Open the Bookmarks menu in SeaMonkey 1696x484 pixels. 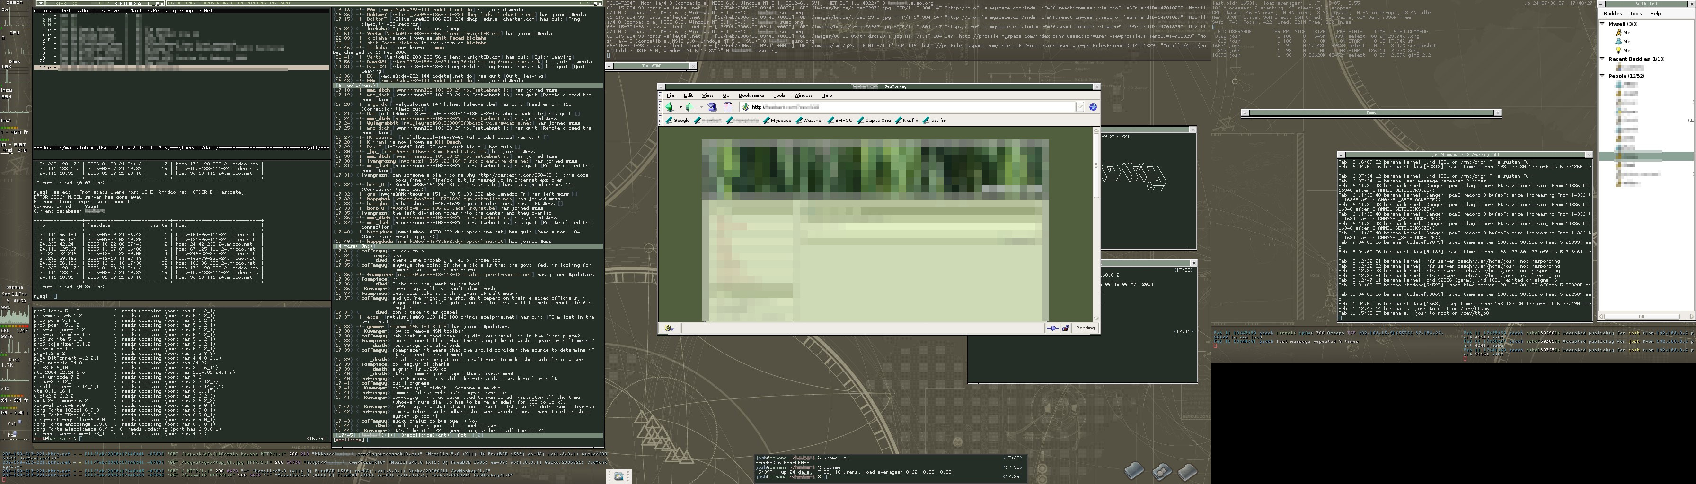(751, 95)
